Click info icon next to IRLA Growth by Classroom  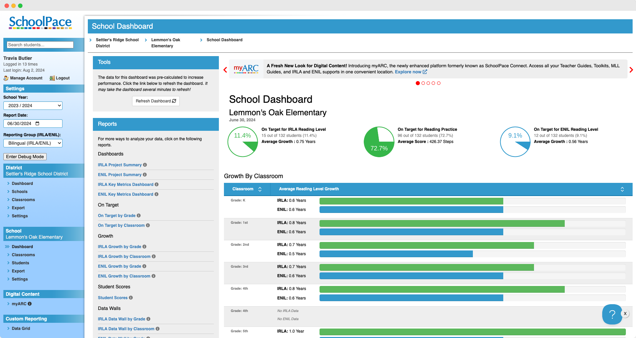point(153,257)
